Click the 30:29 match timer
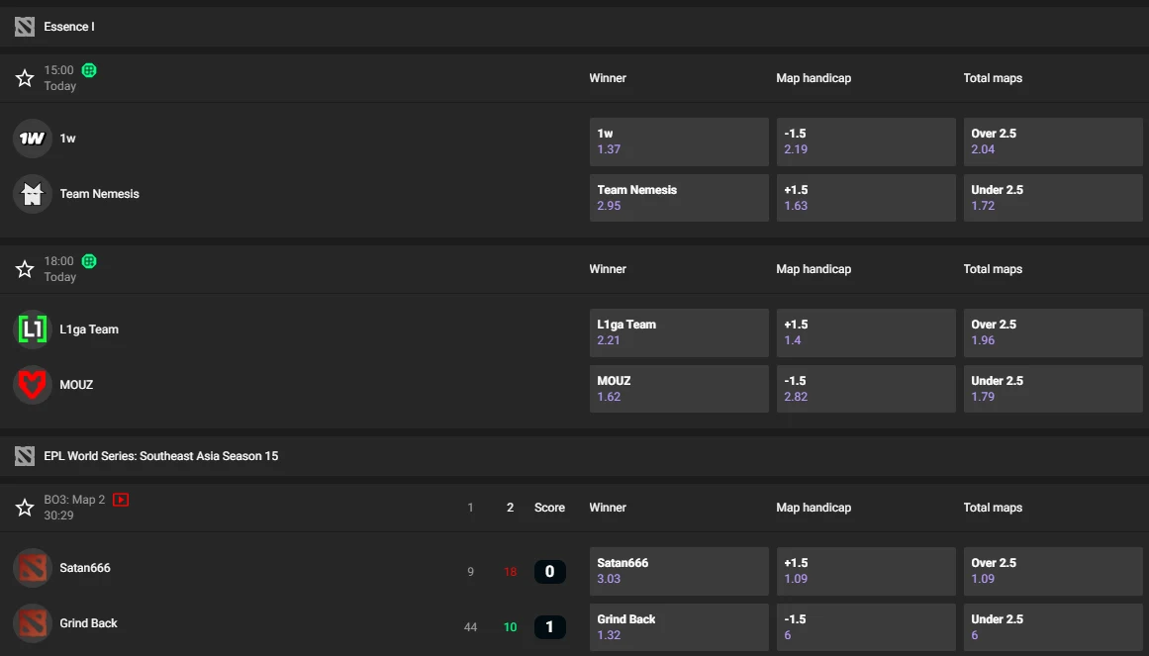This screenshot has height=656, width=1149. click(58, 515)
